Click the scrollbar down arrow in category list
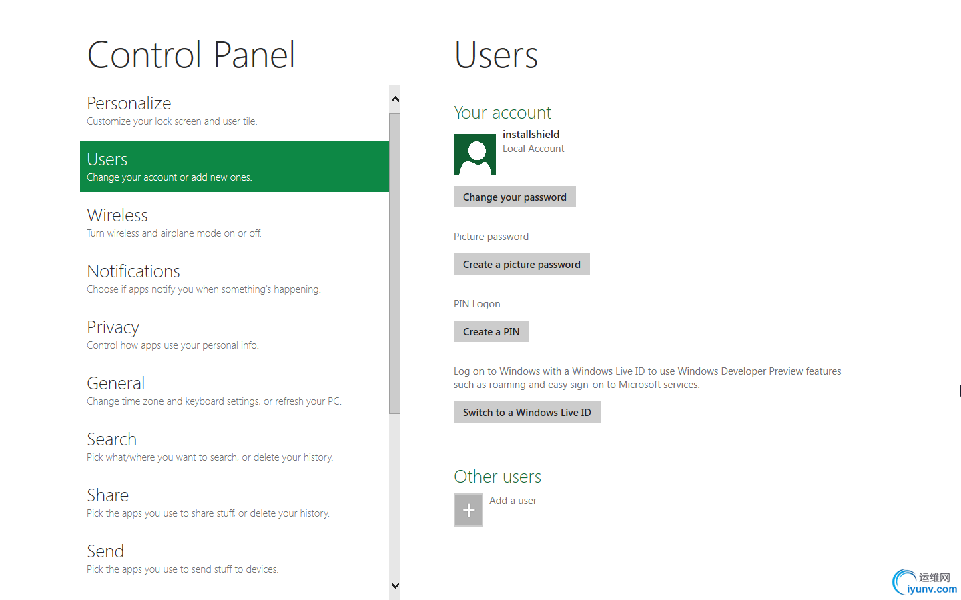Screen dimensions: 961x600 pos(395,586)
